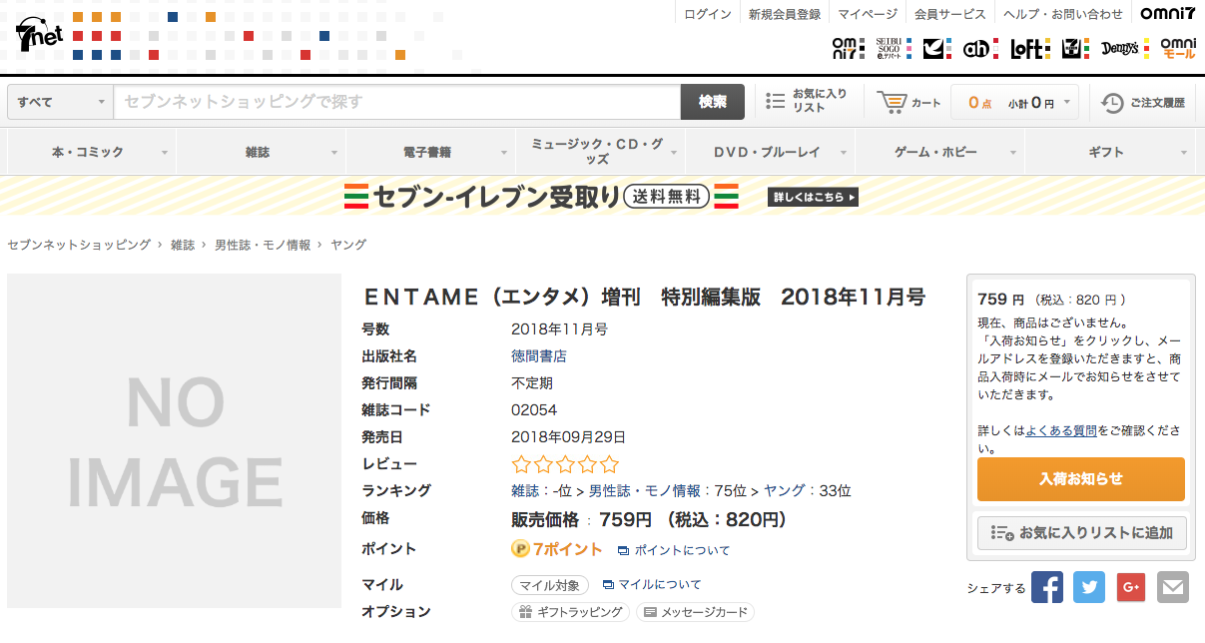Go to 雑誌 breadcrumb
The width and height of the screenshot is (1205, 643).
coord(183,245)
